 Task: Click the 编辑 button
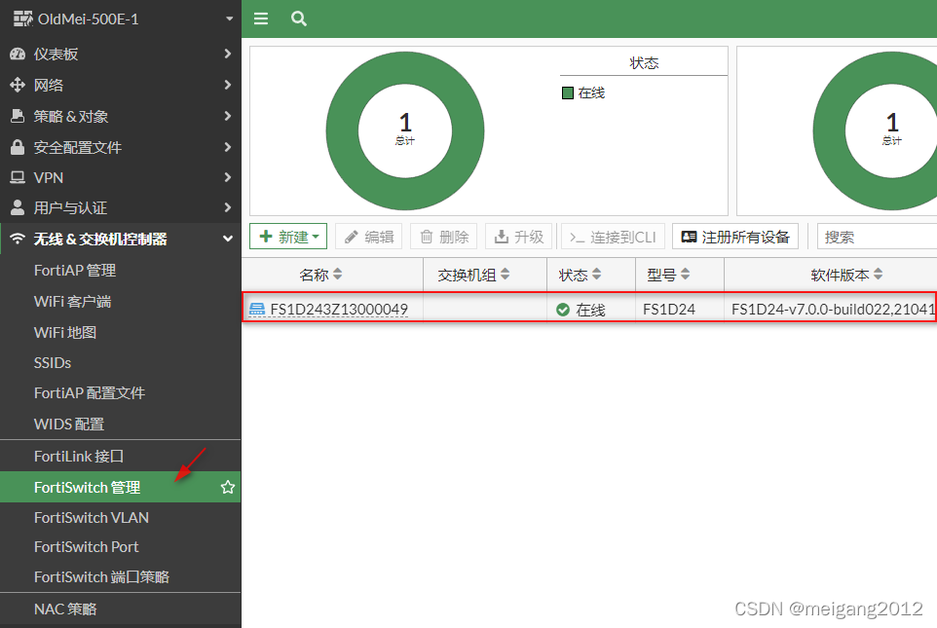coord(369,237)
